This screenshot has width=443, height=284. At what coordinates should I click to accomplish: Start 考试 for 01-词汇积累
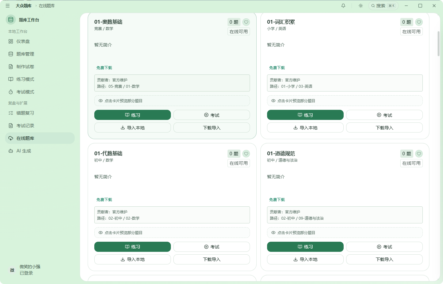tap(384, 115)
